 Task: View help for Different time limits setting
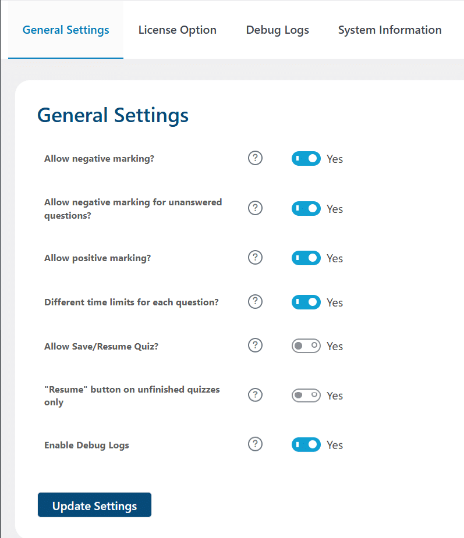click(x=255, y=302)
